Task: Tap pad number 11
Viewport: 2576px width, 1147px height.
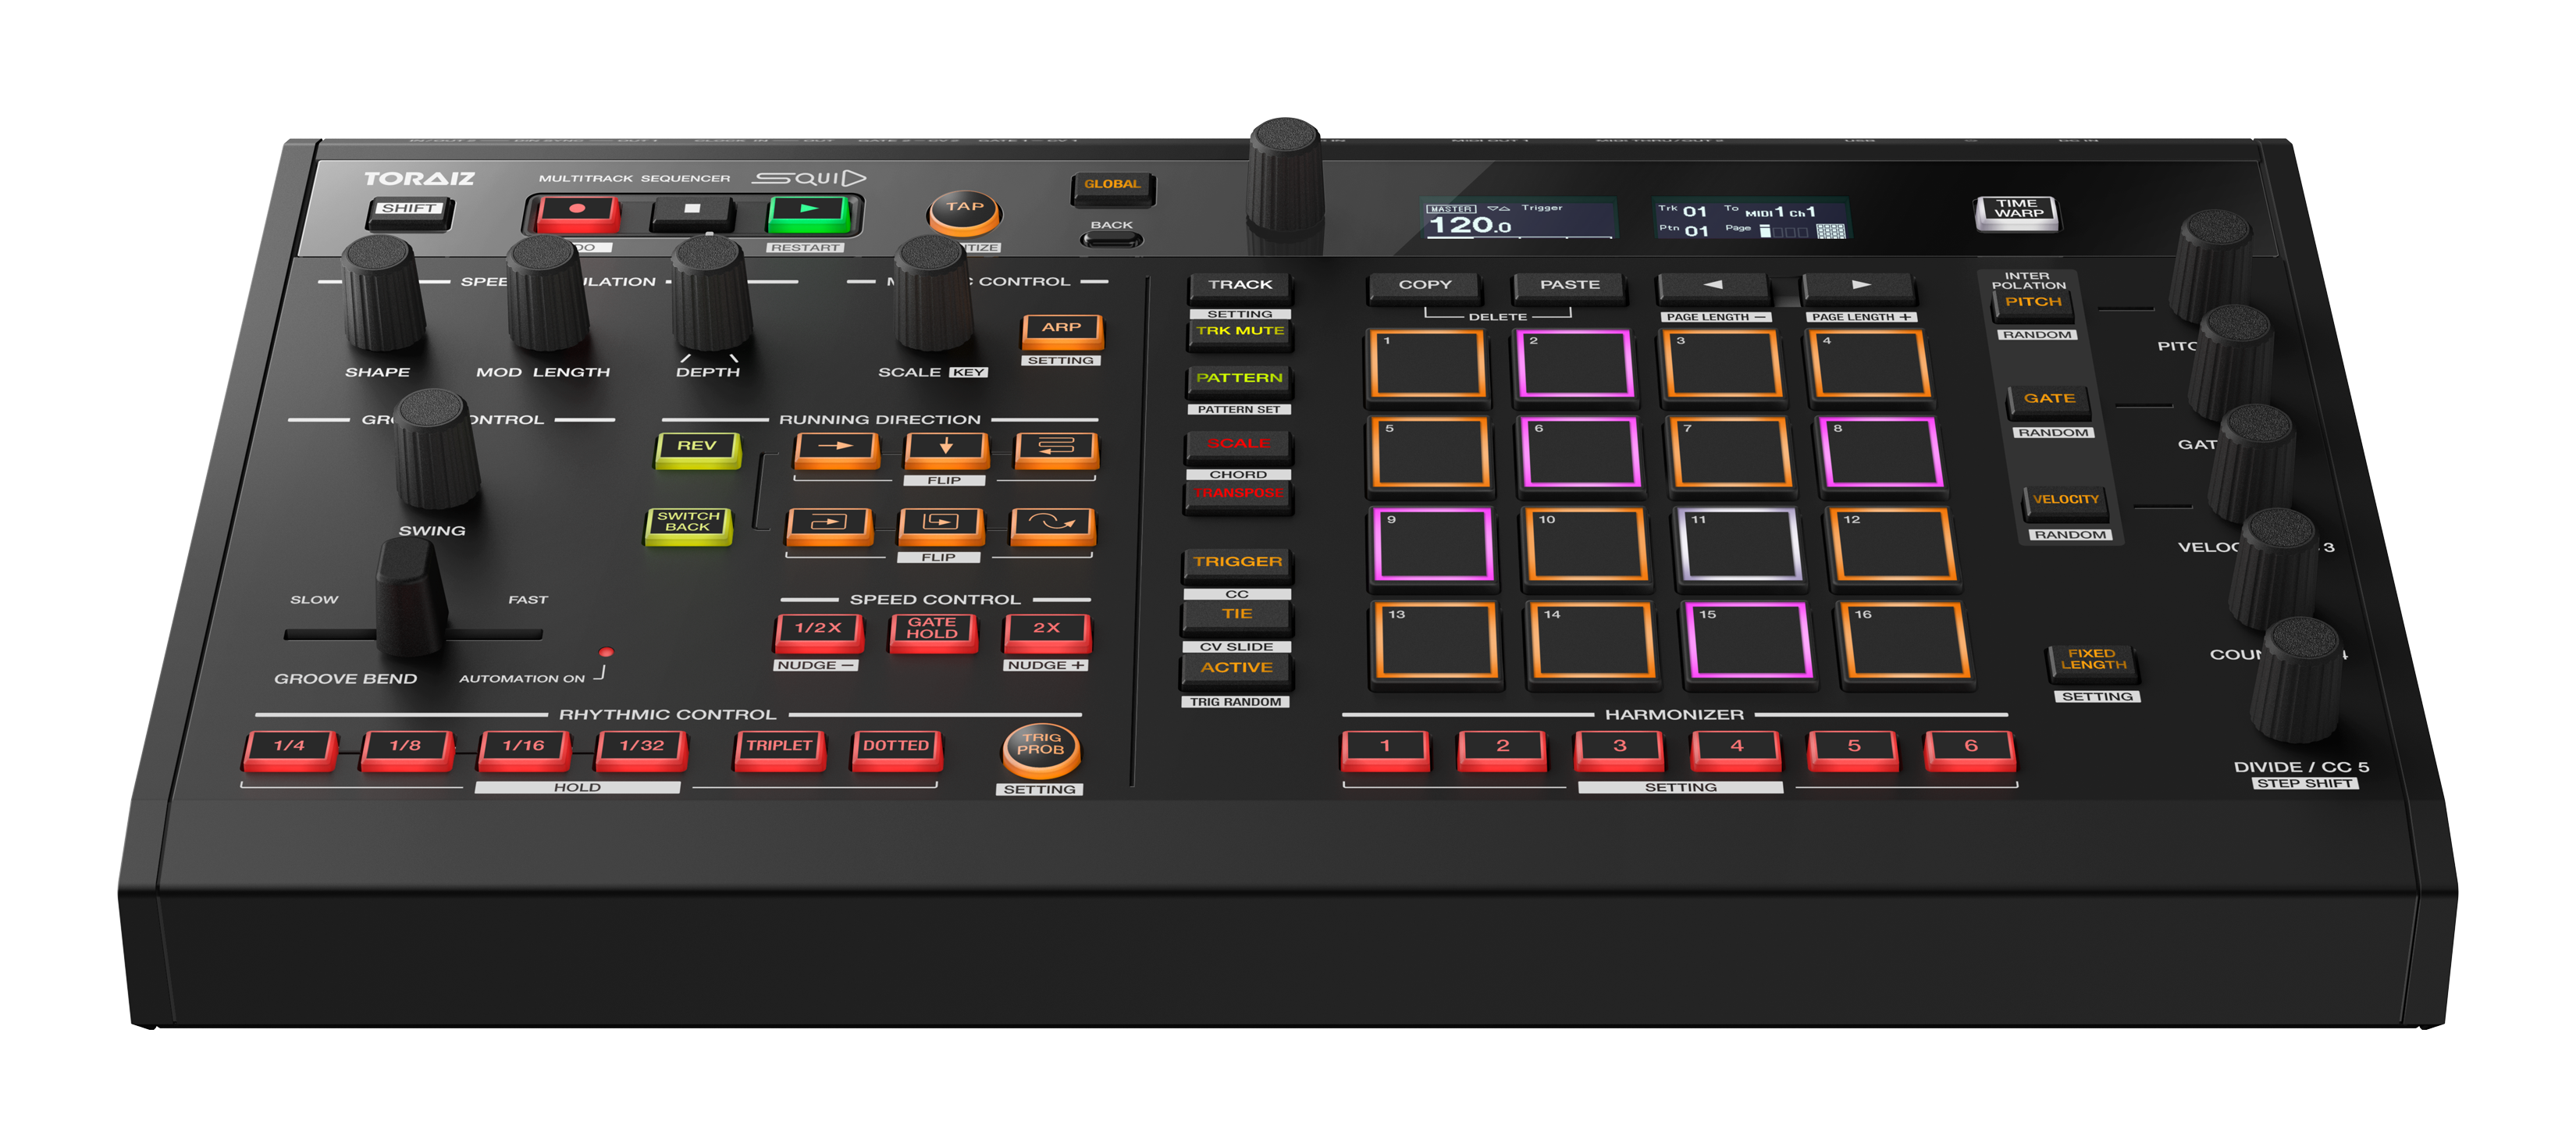Action: (1740, 545)
